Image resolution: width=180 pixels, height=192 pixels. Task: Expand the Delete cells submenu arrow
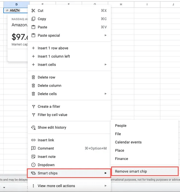[x=105, y=94]
